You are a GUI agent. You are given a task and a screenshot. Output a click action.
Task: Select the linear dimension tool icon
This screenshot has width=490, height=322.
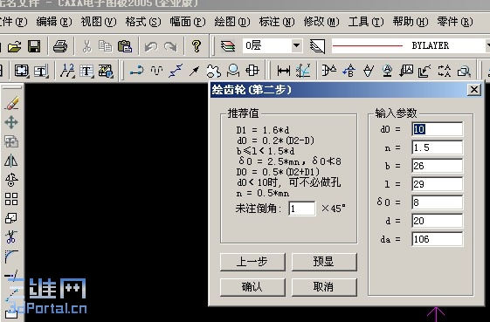284,71
